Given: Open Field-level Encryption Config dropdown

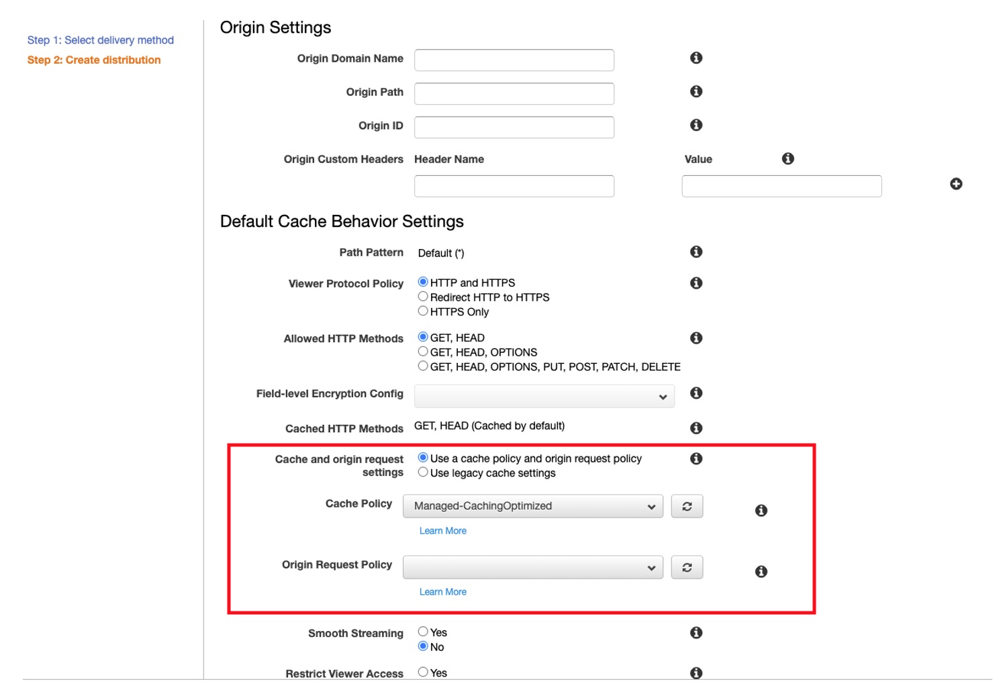Looking at the screenshot, I should [x=544, y=397].
